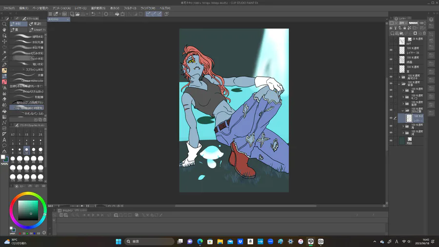
Task: Select the Eraser tool
Action: coord(4,99)
